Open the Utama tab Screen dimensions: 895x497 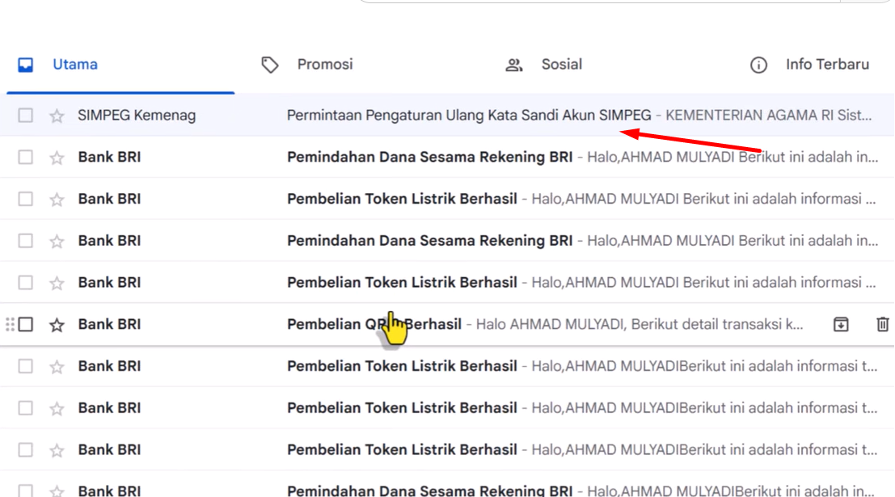pos(120,65)
